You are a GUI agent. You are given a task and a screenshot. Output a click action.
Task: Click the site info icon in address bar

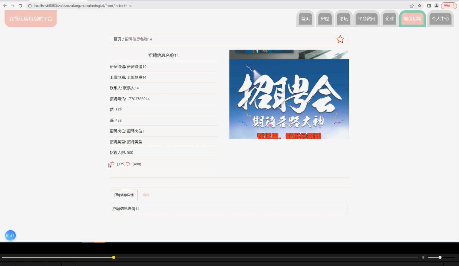pos(30,5)
